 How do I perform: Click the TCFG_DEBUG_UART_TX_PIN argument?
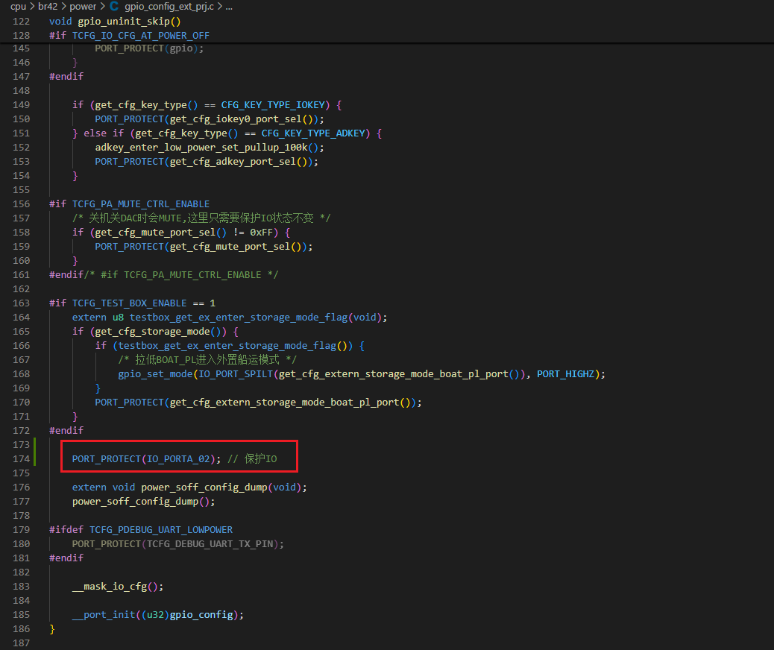(x=210, y=544)
